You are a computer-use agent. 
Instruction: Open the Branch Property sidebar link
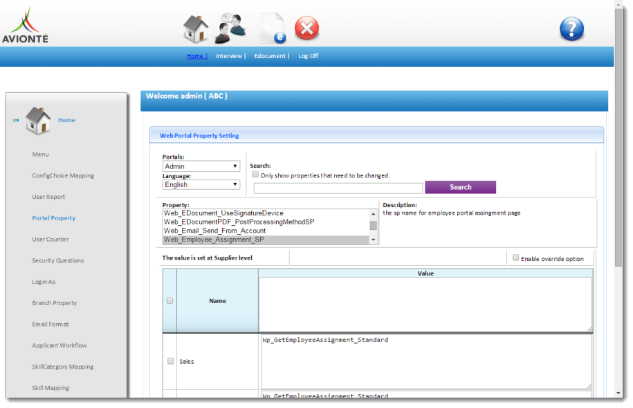54,303
